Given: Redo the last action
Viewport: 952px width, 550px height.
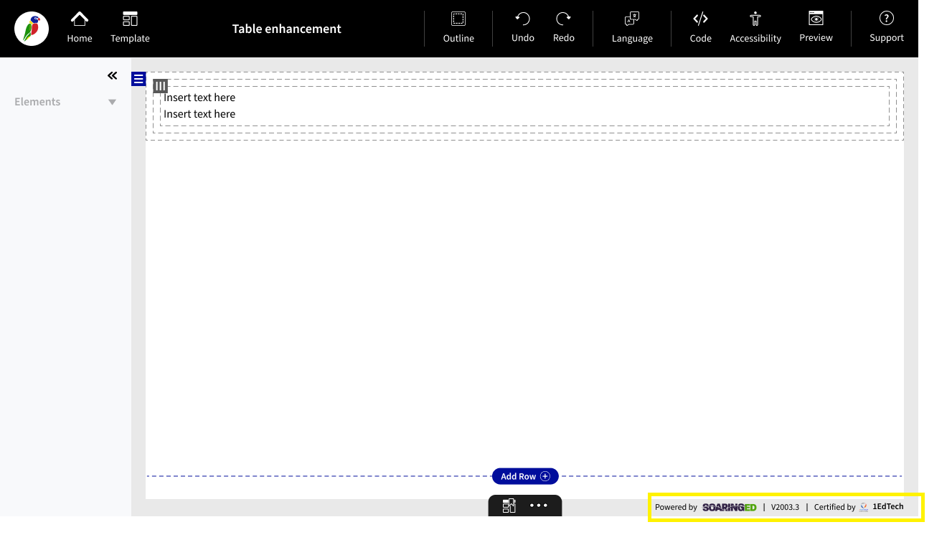Looking at the screenshot, I should pos(564,28).
